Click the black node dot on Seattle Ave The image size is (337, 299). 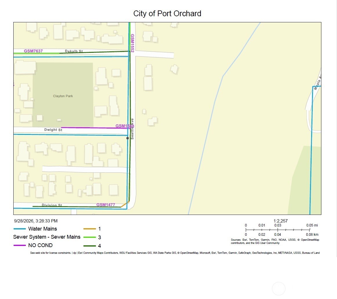127,138
